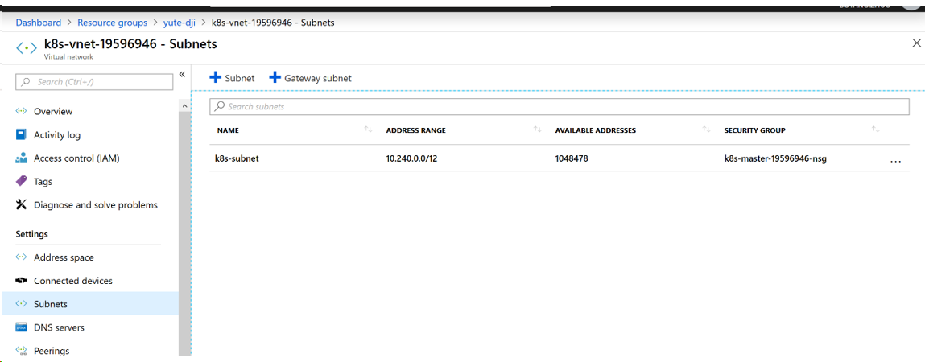Select Subnets in the Settings list
Screen dimensions: 925x362
(90, 304)
